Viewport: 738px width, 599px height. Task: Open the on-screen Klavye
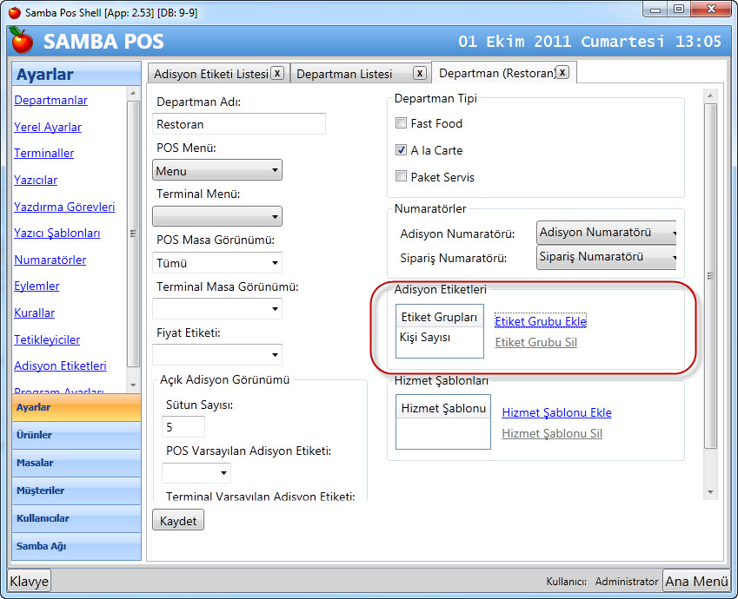pyautogui.click(x=30, y=581)
